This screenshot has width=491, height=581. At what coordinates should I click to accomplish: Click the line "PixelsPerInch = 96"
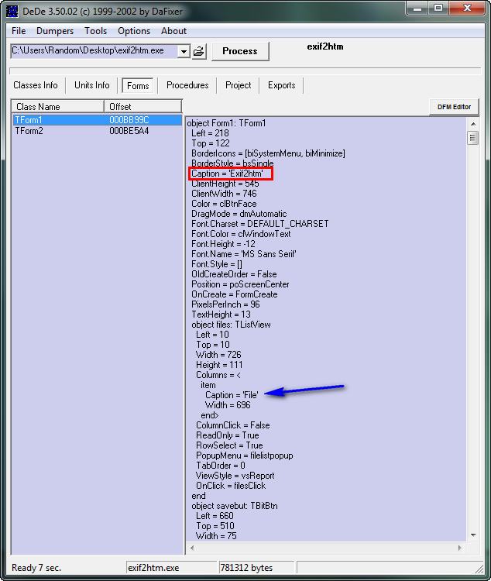(225, 304)
